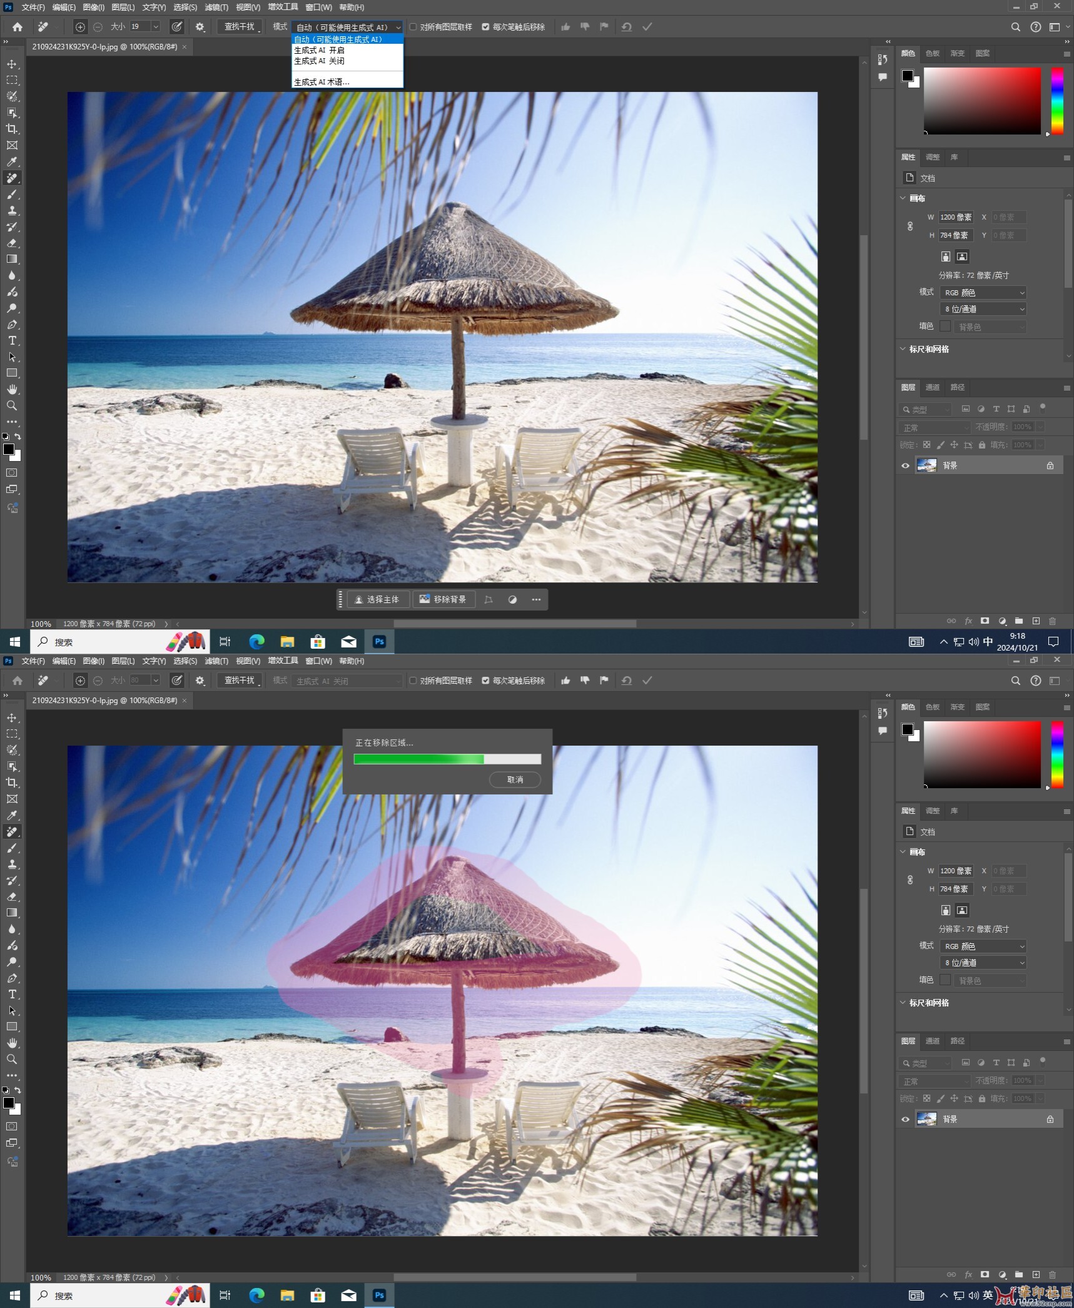
Task: Click foreground color swatch in top window Color panel
Action: click(x=907, y=76)
